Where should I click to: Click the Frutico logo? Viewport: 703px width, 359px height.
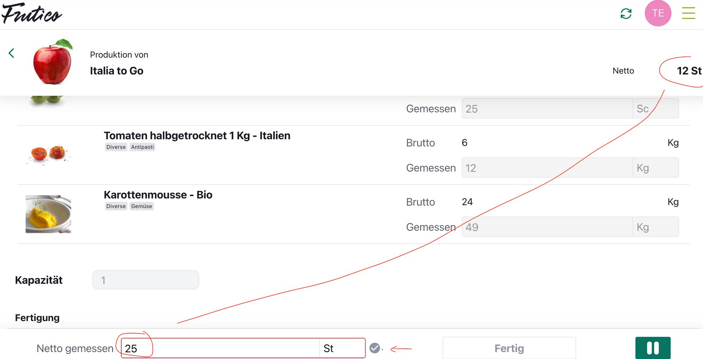pos(32,14)
